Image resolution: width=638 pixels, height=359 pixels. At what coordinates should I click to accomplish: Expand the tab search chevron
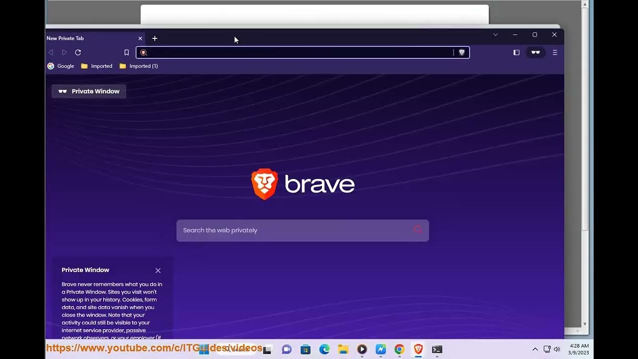click(495, 34)
